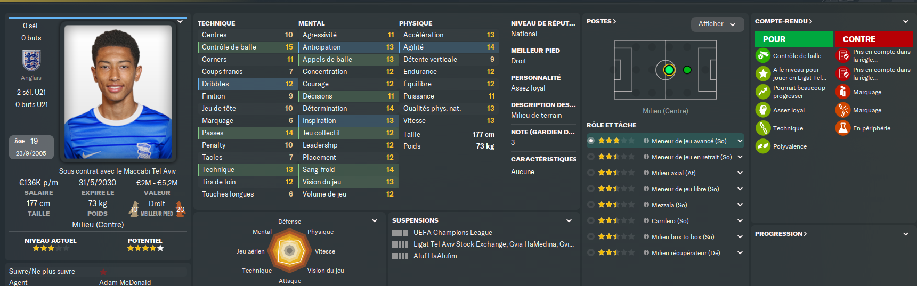Open the Progression section header
The width and height of the screenshot is (917, 286).
(781, 234)
